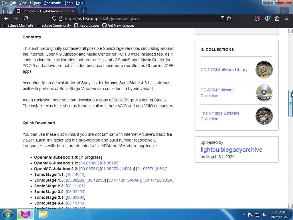Bookmark this page with the star icon
This screenshot has height=220, width=293.
point(229,18)
